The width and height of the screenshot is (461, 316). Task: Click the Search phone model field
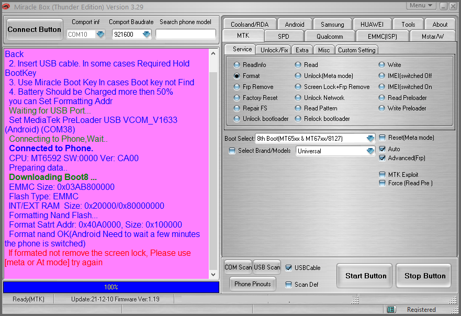pos(186,35)
